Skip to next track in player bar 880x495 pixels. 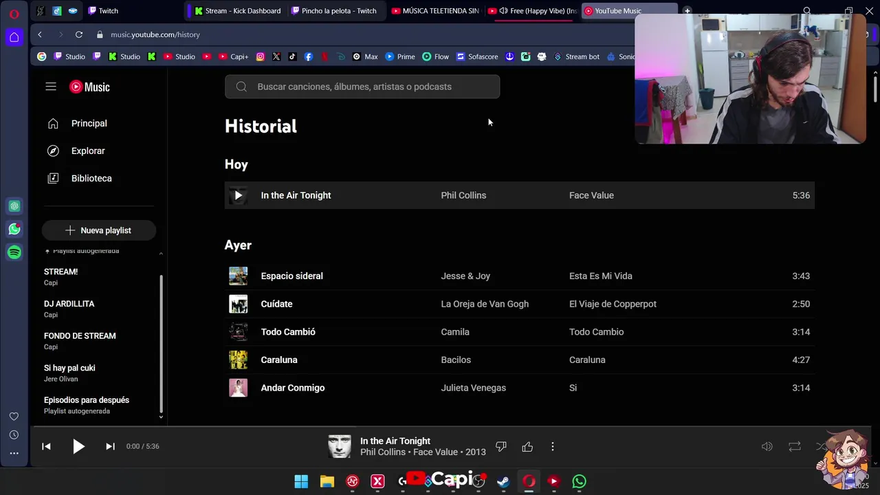[x=110, y=446]
